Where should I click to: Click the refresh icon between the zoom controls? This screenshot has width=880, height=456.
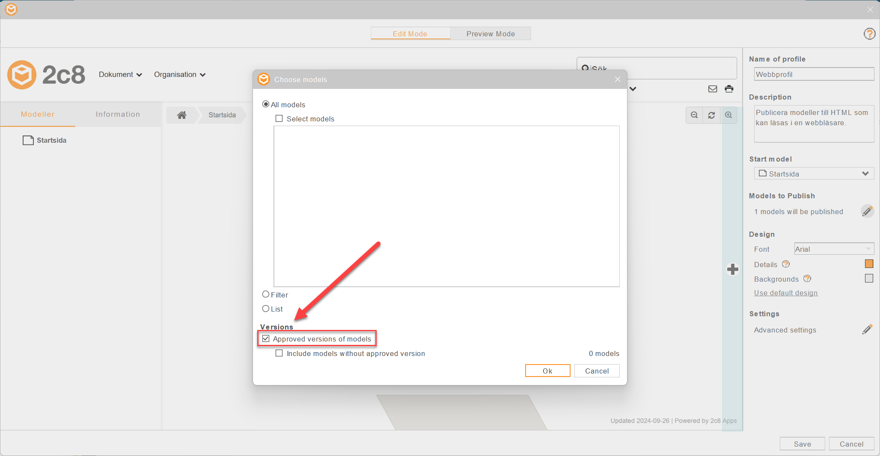(x=711, y=115)
